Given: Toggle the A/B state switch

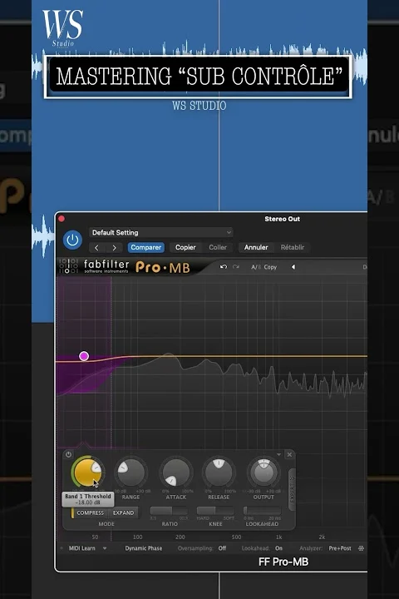Looking at the screenshot, I should (255, 267).
